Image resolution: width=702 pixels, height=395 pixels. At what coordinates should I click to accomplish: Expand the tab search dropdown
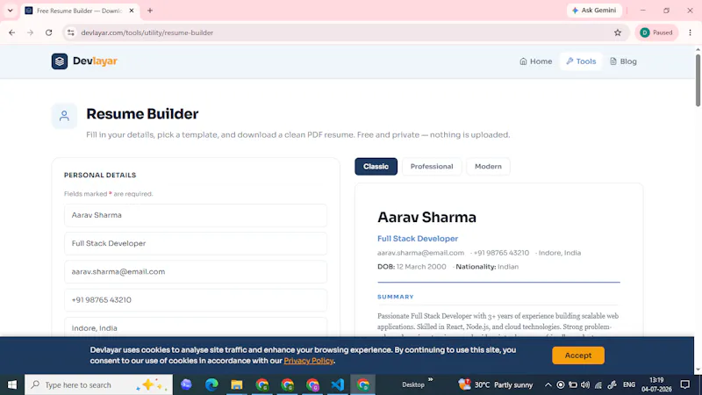click(x=10, y=11)
